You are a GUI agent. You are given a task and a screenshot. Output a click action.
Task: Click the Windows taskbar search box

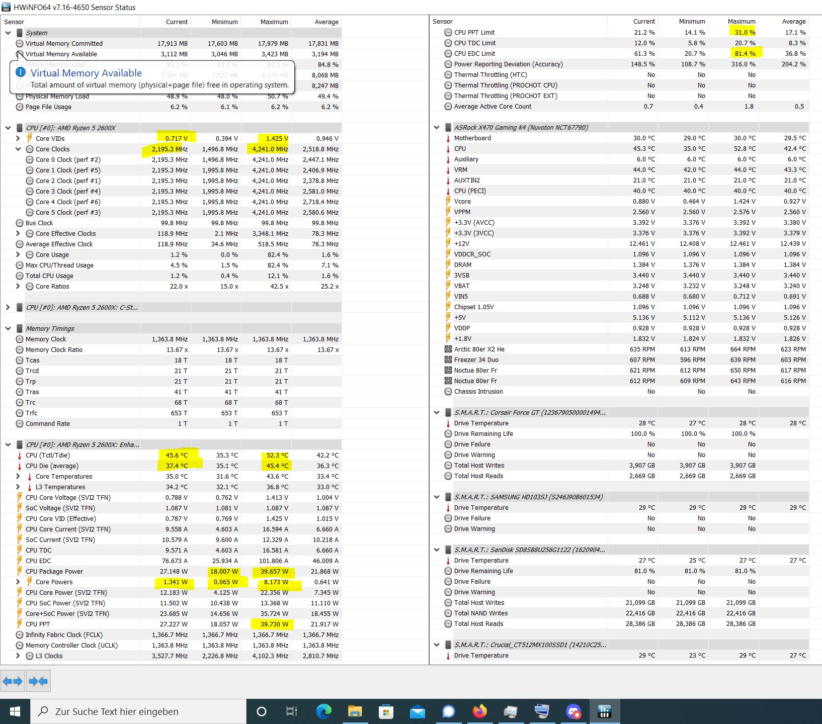click(138, 711)
